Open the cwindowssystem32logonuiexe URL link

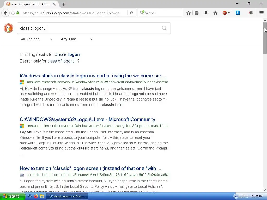[x=97, y=126]
